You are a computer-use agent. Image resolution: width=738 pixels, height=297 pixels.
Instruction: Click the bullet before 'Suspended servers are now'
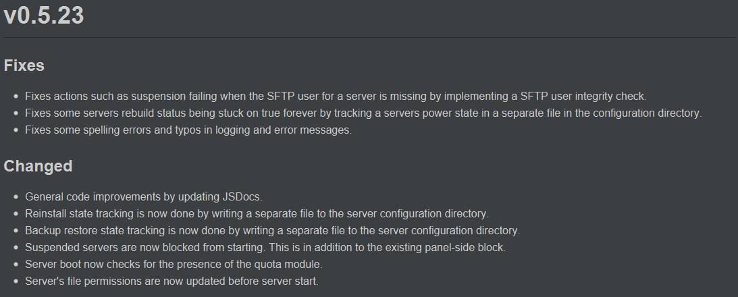point(16,248)
